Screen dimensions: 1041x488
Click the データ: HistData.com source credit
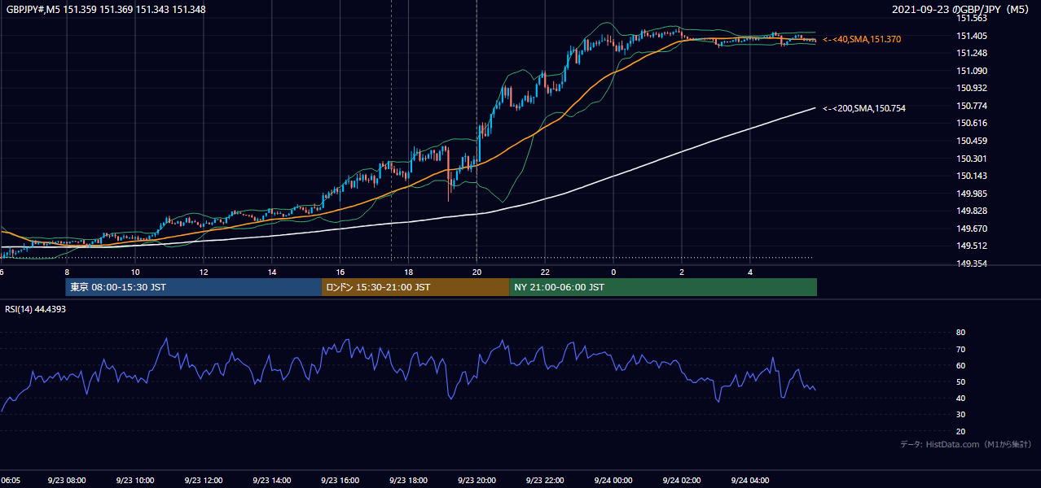point(966,444)
